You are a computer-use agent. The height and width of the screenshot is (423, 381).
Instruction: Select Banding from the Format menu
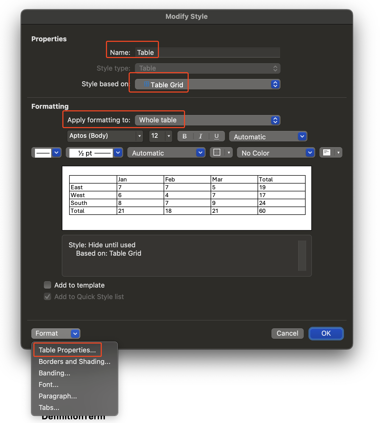coord(54,373)
